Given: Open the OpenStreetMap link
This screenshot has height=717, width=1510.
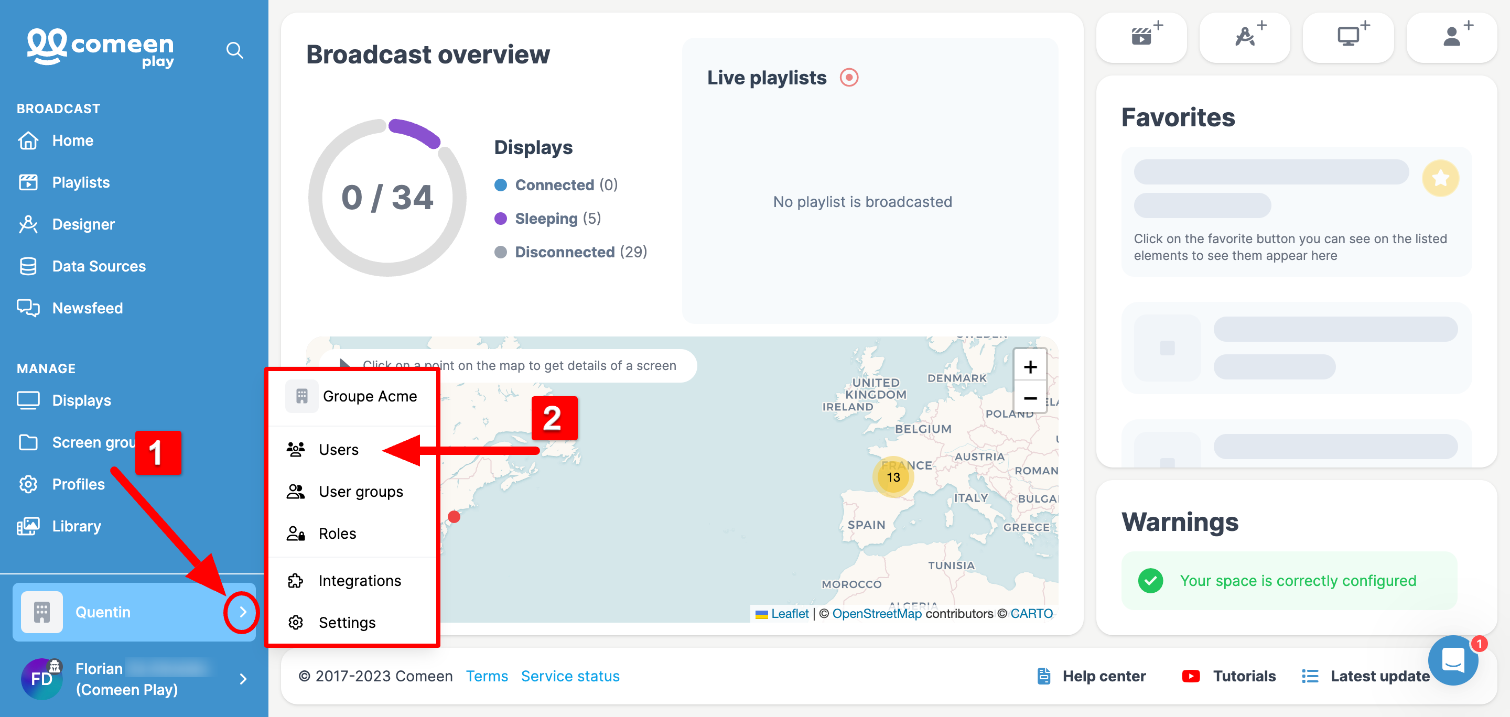Looking at the screenshot, I should click(877, 613).
